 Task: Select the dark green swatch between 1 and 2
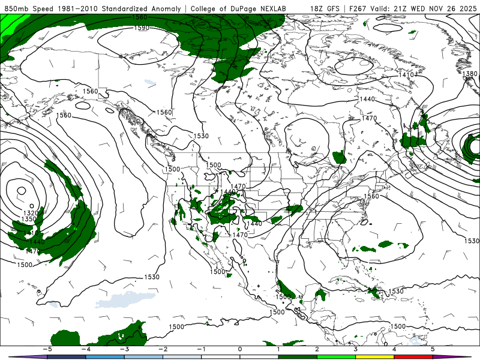[298, 357]
